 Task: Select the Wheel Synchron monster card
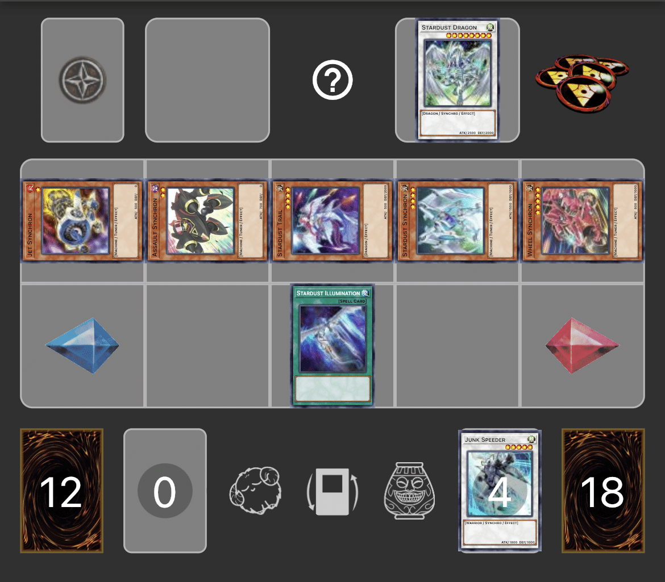[582, 221]
